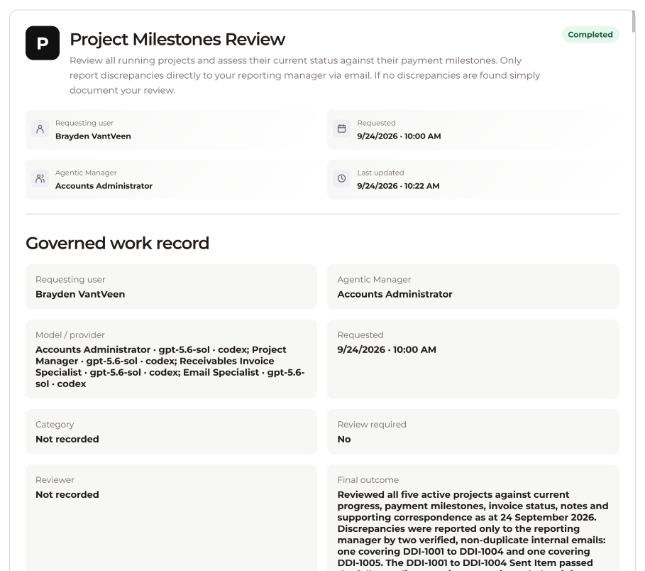
Task: Click Not recorded under Category
Action: 67,440
